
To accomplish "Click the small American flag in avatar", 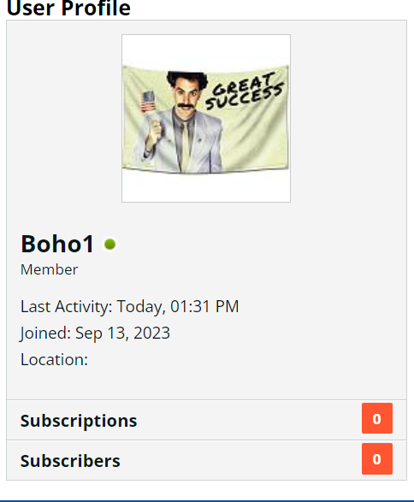I will (148, 101).
